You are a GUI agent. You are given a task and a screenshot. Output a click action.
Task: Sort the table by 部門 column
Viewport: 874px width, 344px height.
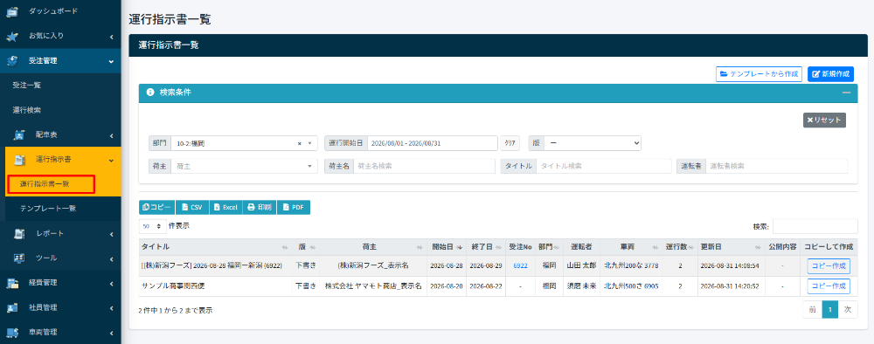(549, 246)
